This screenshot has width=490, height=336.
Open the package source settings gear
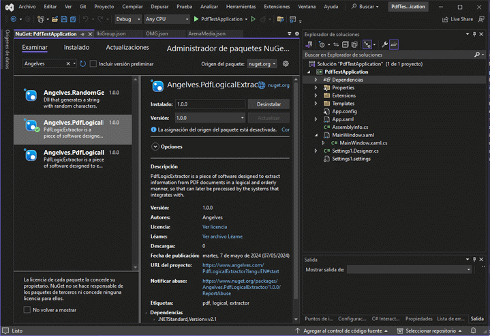coord(286,64)
